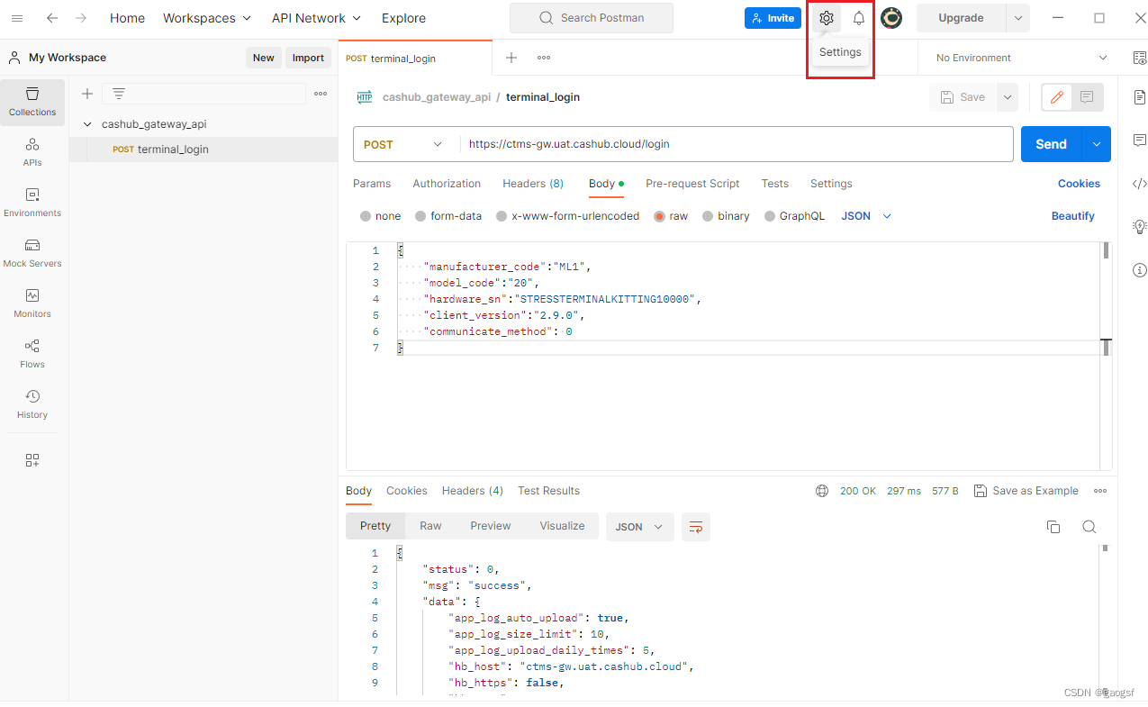Open the code snippet panel
Screen dimensions: 1148x707
(1139, 183)
